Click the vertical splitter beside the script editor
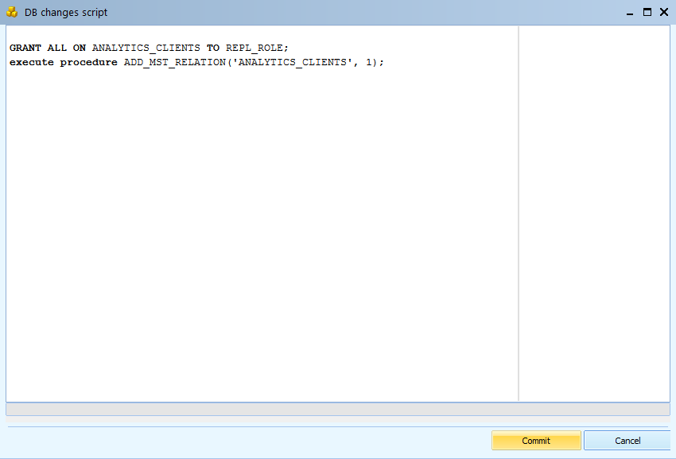The width and height of the screenshot is (676, 459). (519, 213)
